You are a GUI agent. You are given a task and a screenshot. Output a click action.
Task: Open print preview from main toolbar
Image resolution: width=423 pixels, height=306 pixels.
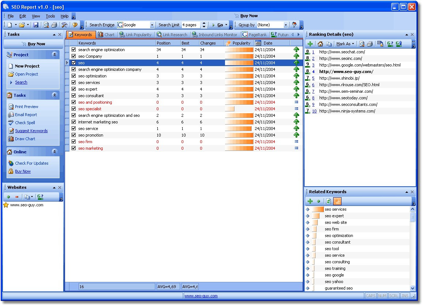(46, 25)
